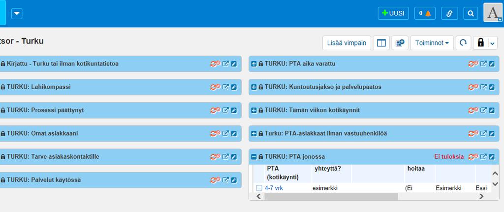Screen dimensions: 504x212
Task: Edit TURKU: Tämän viikon kotikäynnit widget
Action: pyautogui.click(x=492, y=110)
